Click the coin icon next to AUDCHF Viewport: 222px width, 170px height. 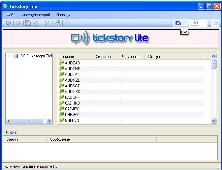click(x=61, y=68)
